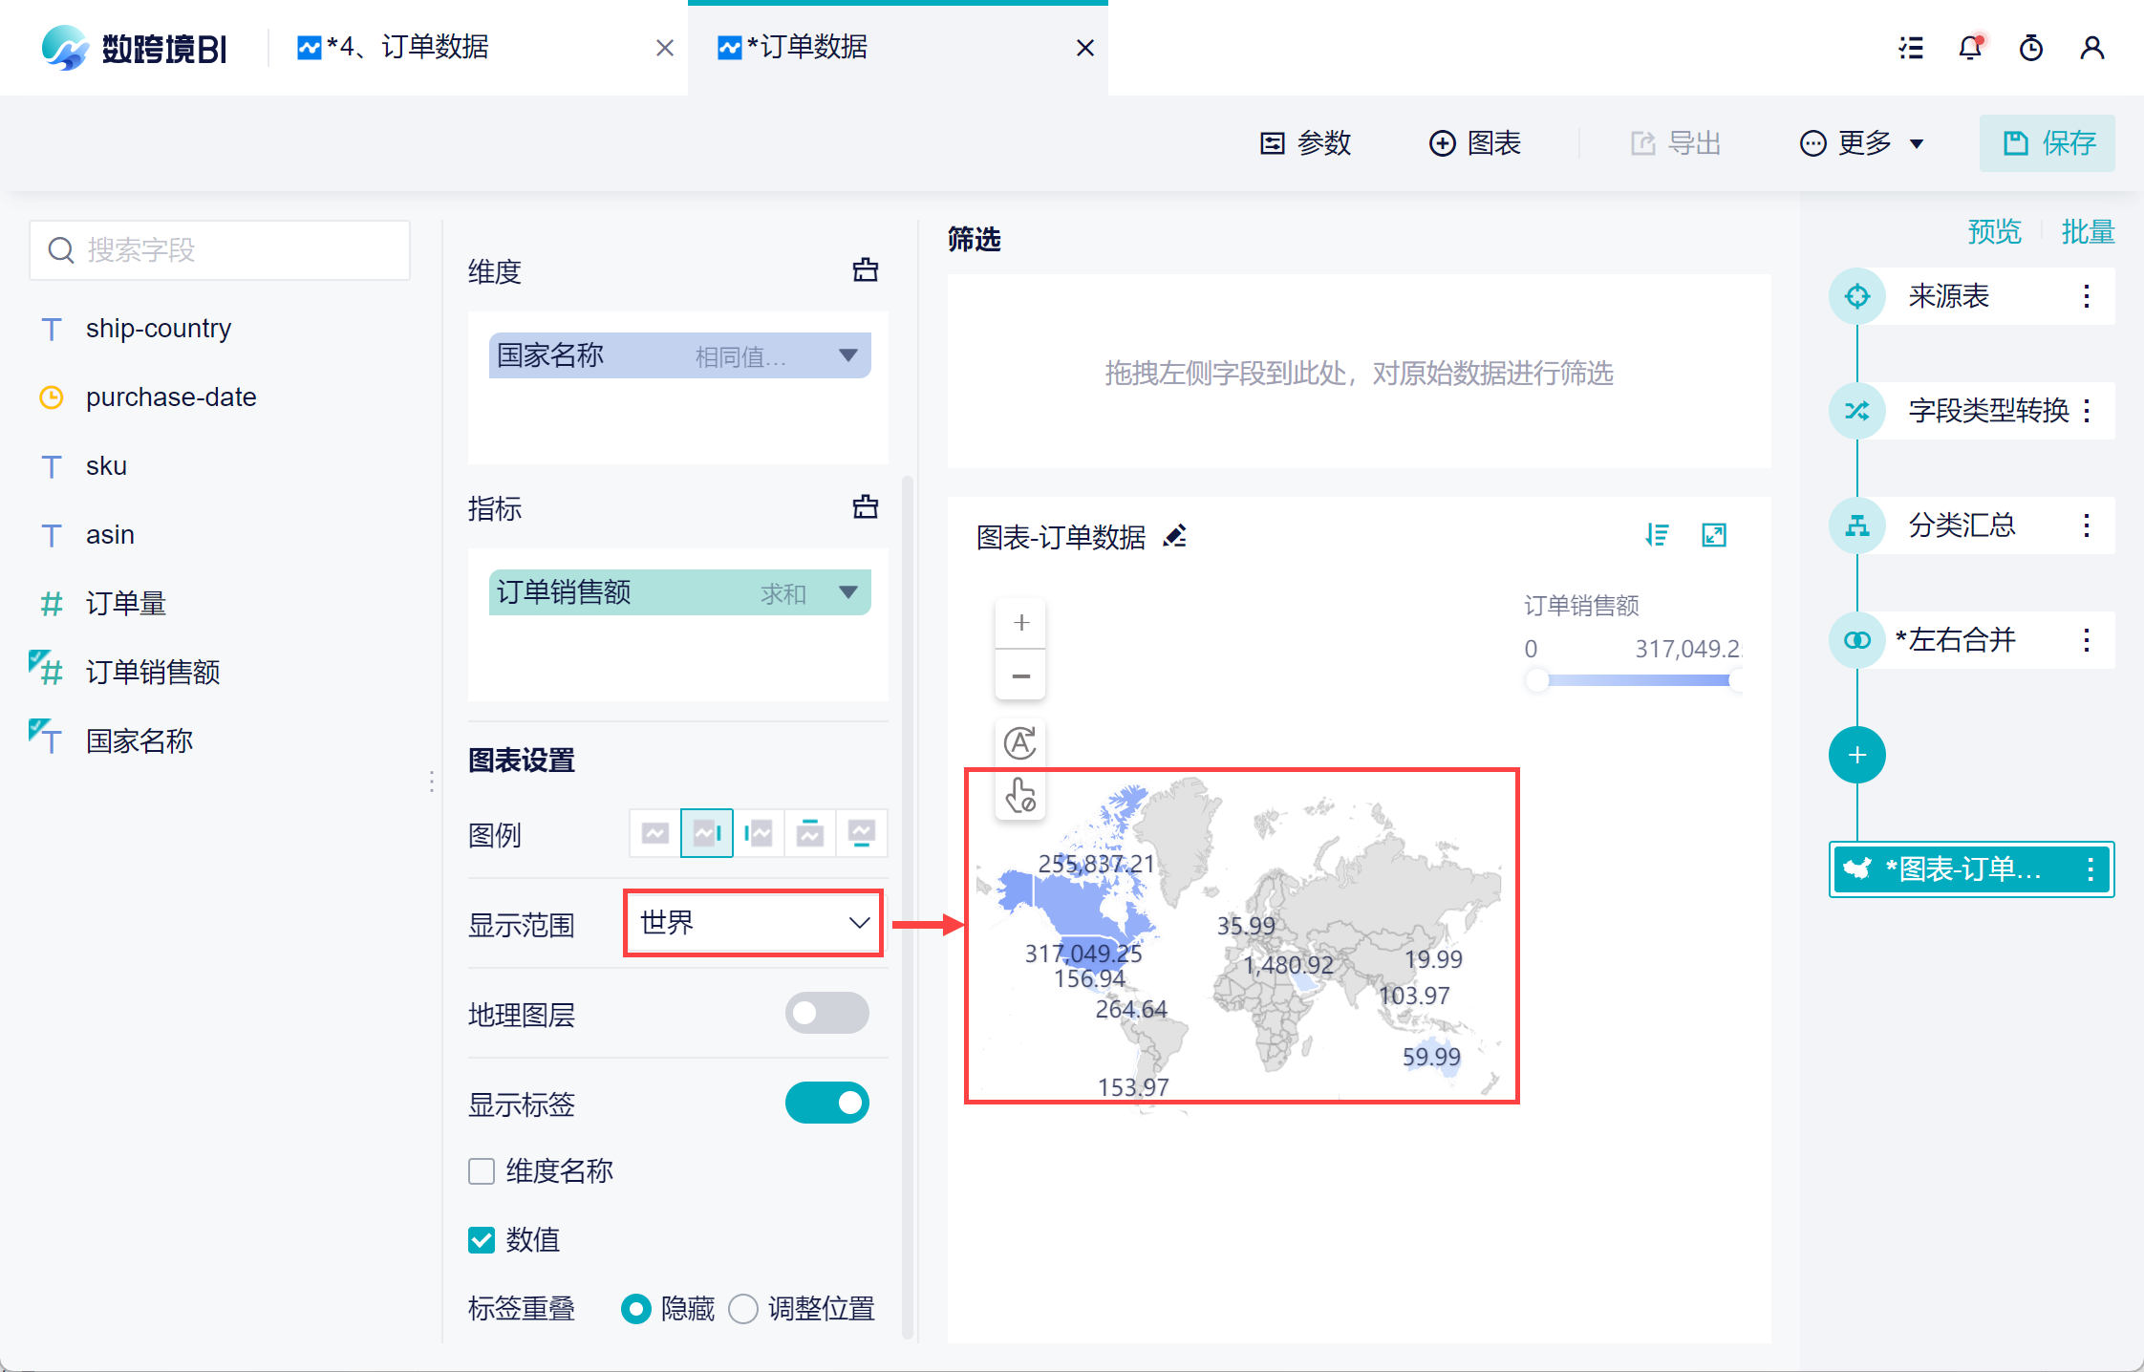
Task: Enable the 地理图层 toggle
Action: tap(826, 1013)
